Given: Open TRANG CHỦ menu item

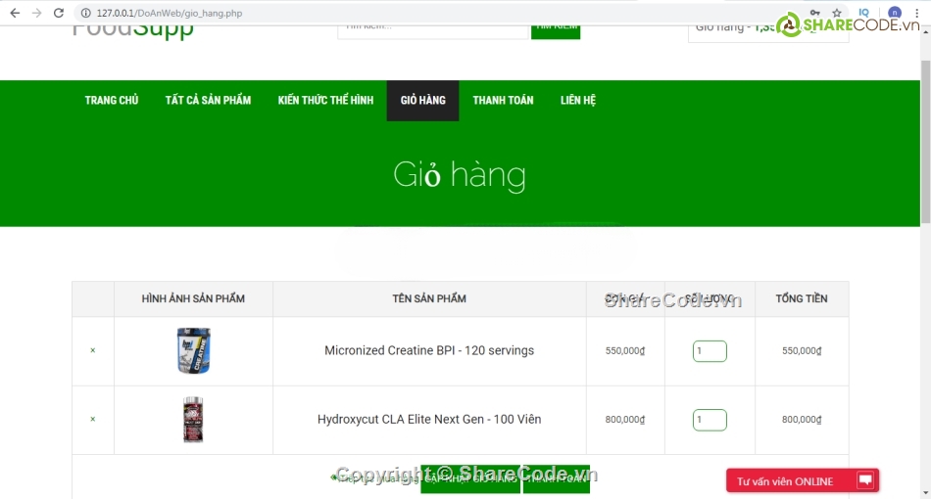Looking at the screenshot, I should (x=112, y=100).
